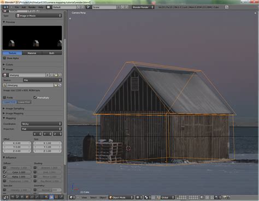Open the image Source dropdown
Viewport: 259px width, 201px height.
point(43,80)
